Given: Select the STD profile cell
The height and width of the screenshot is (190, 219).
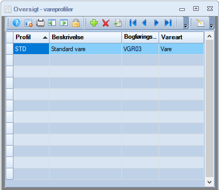Looking at the screenshot, I should pos(31,49).
